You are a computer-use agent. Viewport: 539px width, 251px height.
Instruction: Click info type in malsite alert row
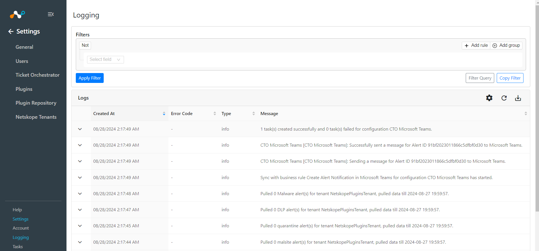tap(225, 242)
